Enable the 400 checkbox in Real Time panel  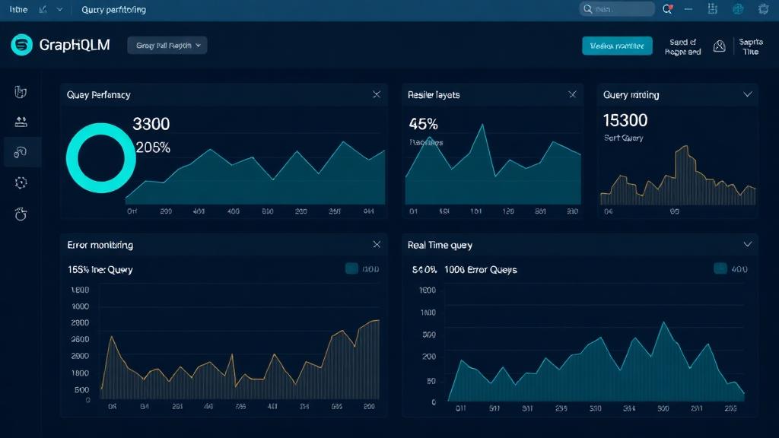click(x=718, y=268)
